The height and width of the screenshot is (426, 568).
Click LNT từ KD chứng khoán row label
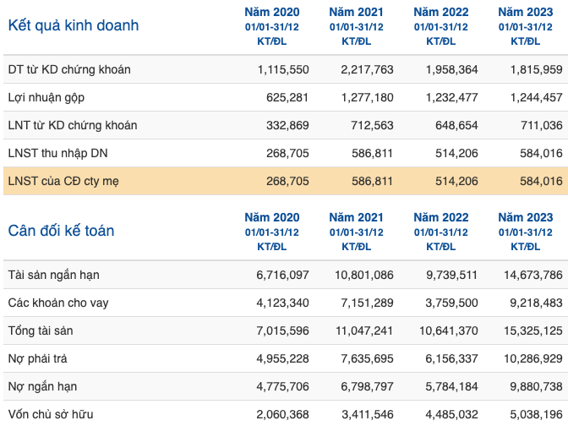73,125
